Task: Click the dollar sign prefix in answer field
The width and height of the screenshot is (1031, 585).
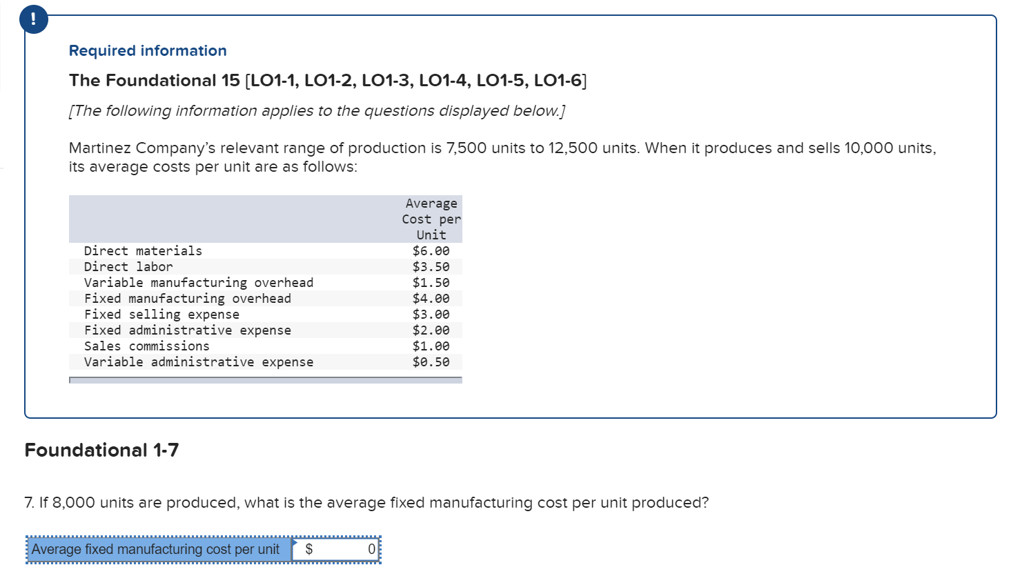Action: pos(309,549)
